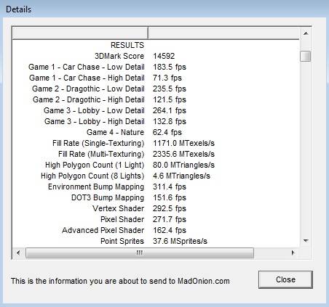
Task: Click the empty vertical scrollbar track below the thumb
Action: [306, 149]
